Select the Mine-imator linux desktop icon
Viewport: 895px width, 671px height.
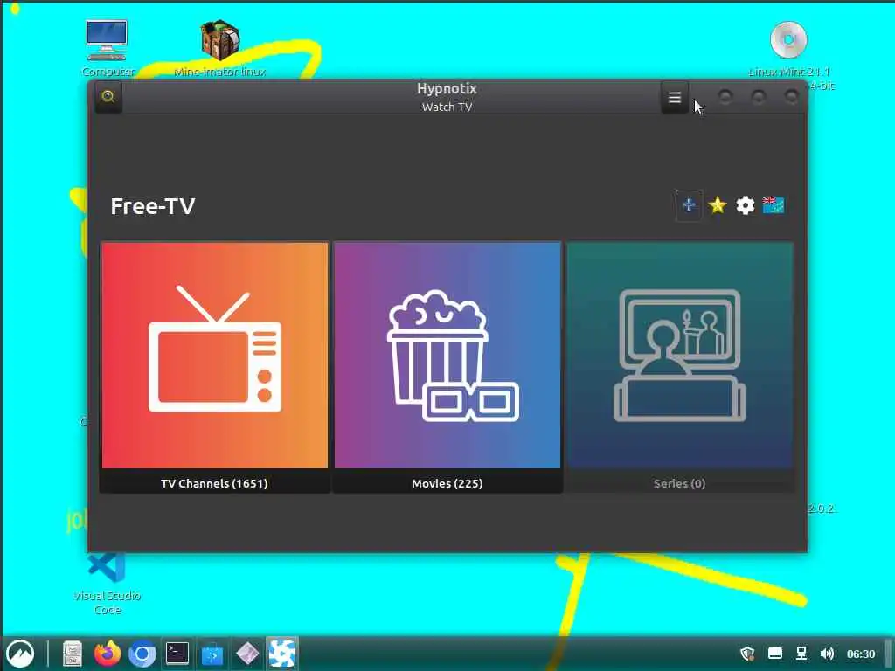[x=219, y=49]
